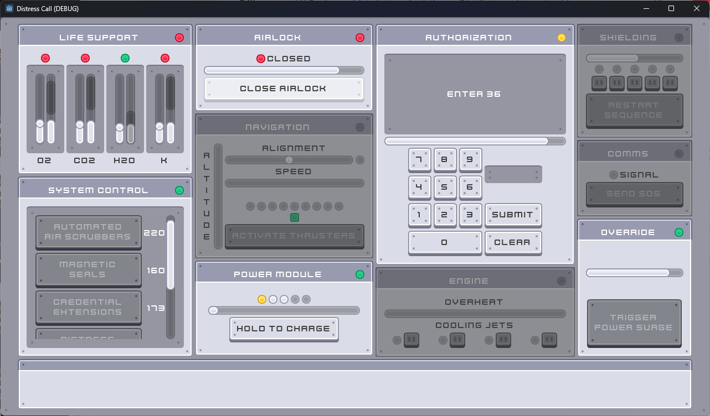Click the Restart Sequence button
Image resolution: width=710 pixels, height=416 pixels.
pos(634,111)
